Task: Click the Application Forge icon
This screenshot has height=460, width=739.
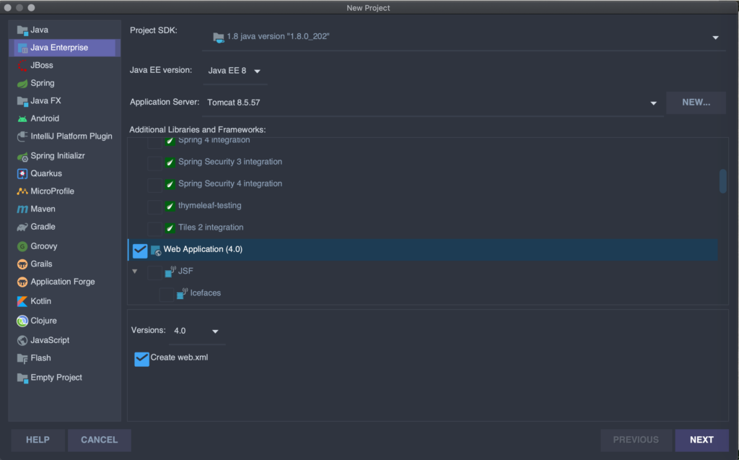Action: pos(22,282)
